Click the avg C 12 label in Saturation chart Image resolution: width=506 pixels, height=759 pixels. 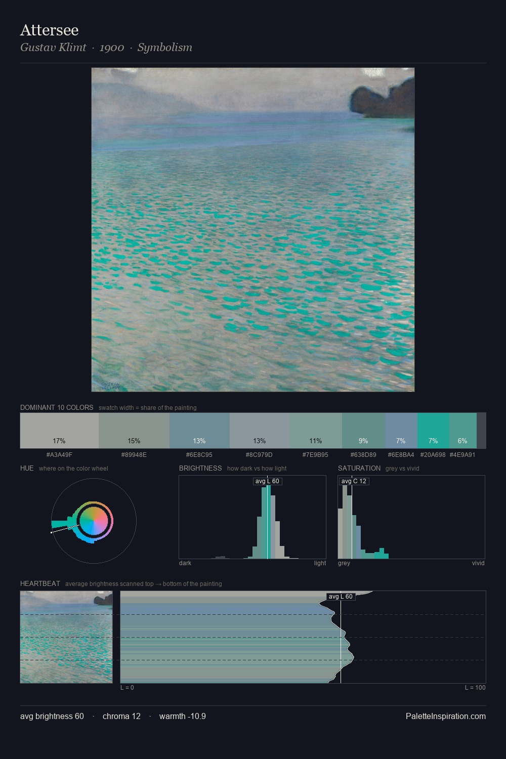point(354,481)
